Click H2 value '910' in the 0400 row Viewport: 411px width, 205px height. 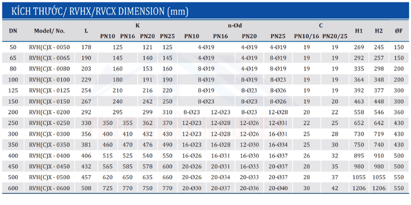tap(379, 156)
